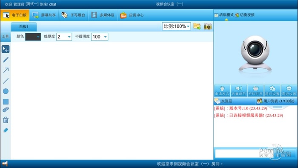The height and width of the screenshot is (168, 298).
Task: Select the pencil drawing tool
Action: (6, 60)
